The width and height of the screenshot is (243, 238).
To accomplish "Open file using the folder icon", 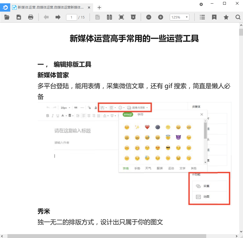I will [x=7, y=17].
